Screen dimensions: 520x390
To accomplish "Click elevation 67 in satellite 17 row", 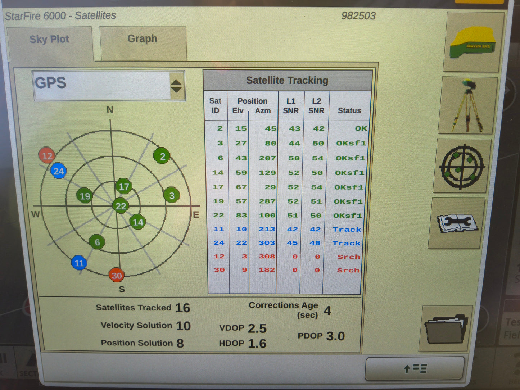I will [x=241, y=187].
